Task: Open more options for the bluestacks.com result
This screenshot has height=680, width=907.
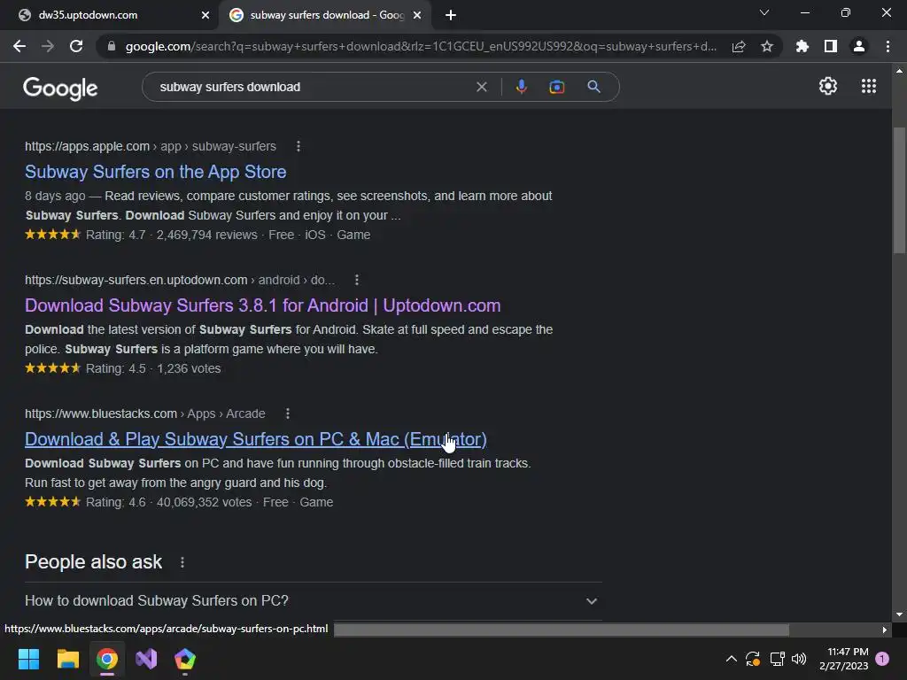Action: (x=288, y=413)
